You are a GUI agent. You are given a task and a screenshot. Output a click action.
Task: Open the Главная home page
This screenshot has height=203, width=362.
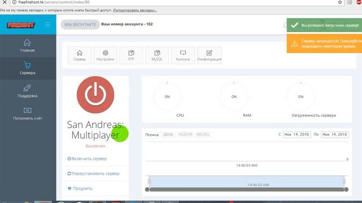(27, 46)
